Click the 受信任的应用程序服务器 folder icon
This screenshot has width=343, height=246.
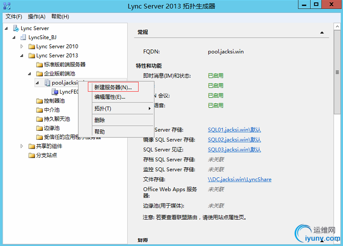coord(39,137)
